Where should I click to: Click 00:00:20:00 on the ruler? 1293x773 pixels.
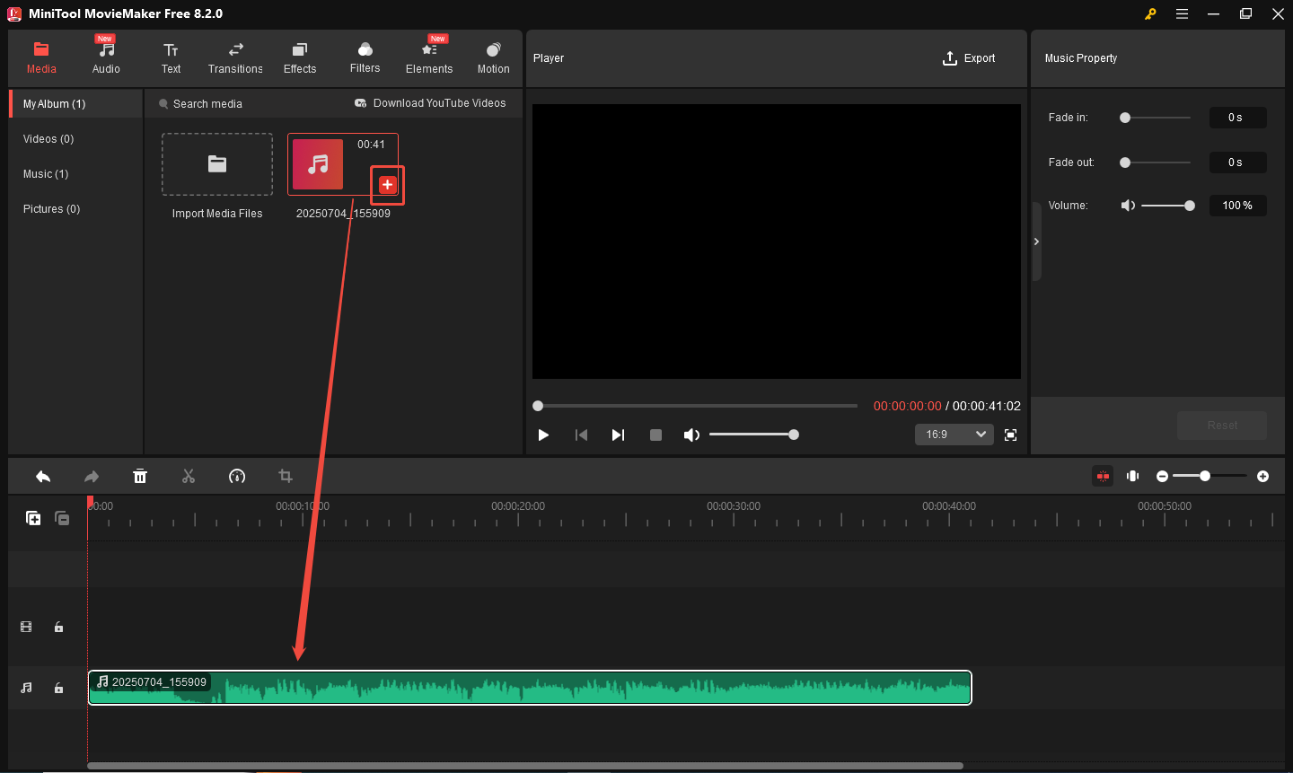(x=518, y=506)
